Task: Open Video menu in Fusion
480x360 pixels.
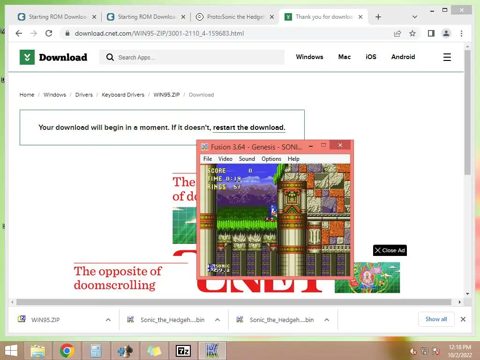Action: (x=225, y=159)
